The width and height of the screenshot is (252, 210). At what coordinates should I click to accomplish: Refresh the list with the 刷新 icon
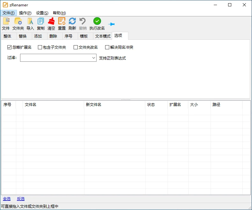[x=72, y=21]
